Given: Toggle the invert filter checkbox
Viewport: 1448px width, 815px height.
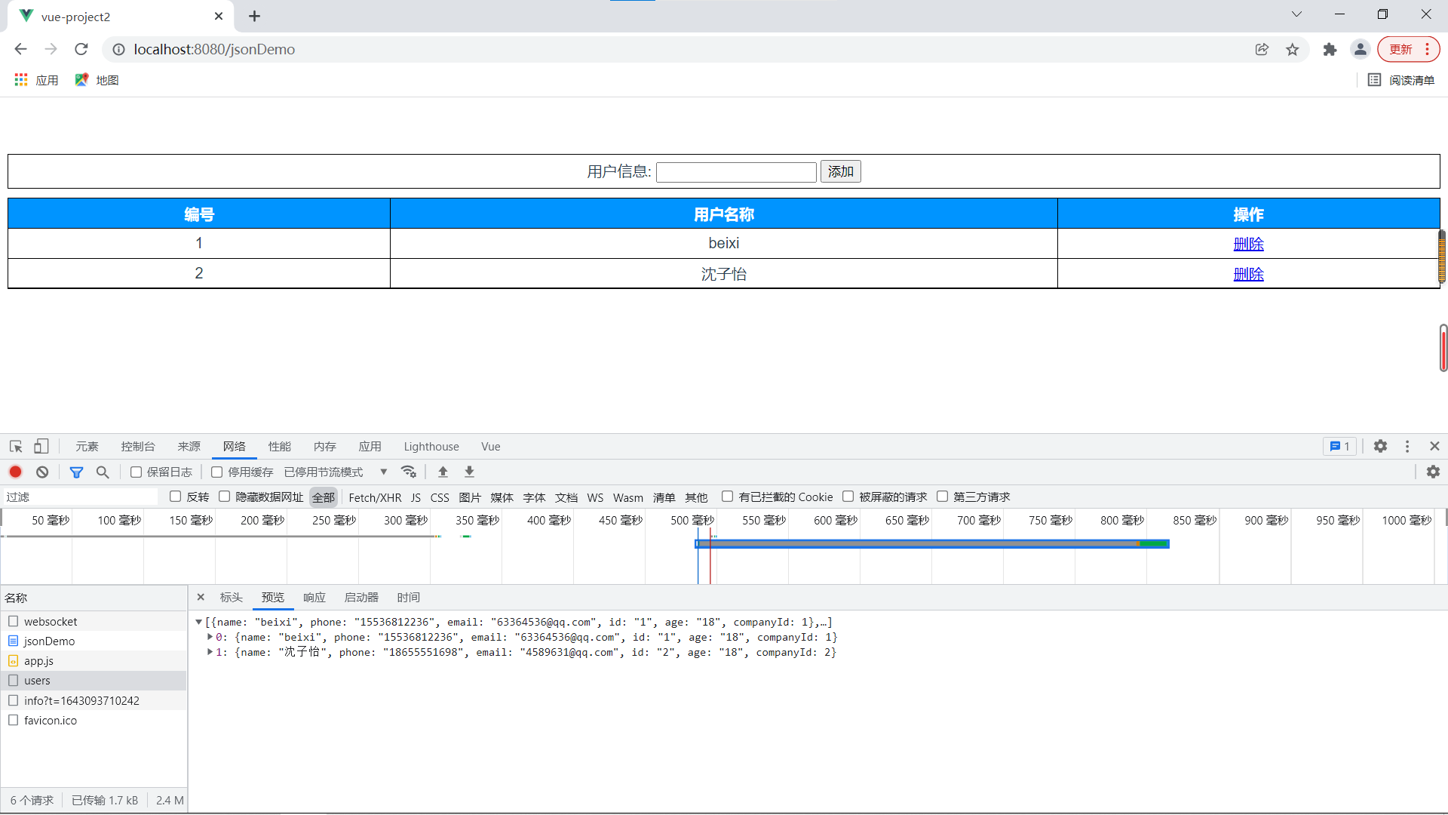Looking at the screenshot, I should click(175, 497).
